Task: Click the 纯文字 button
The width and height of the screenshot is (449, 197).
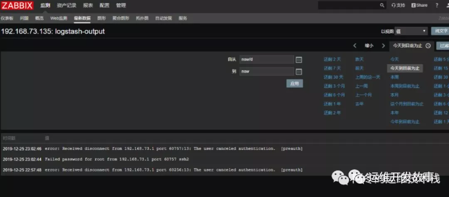Action: (440, 31)
